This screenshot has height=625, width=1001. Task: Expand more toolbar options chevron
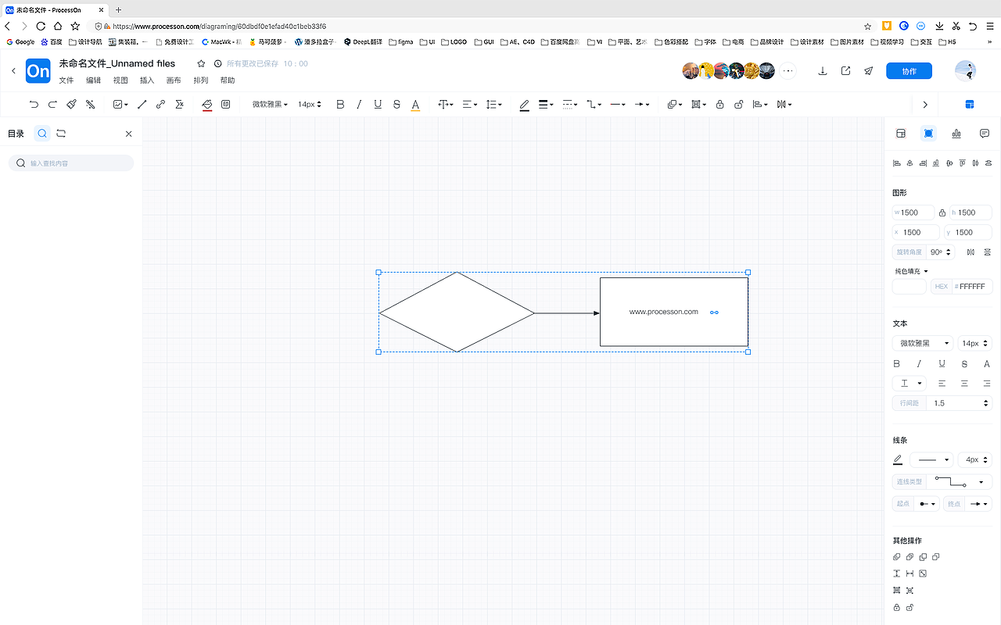click(925, 105)
